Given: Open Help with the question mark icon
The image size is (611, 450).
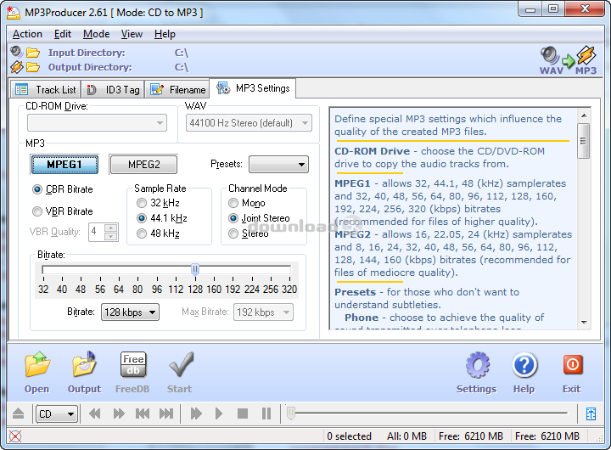Looking at the screenshot, I should click(524, 365).
